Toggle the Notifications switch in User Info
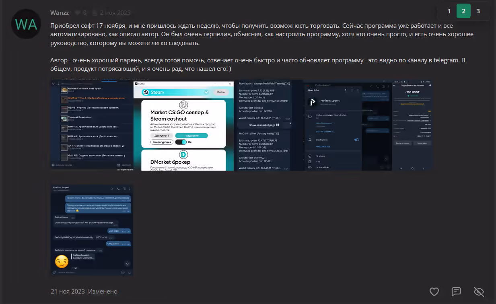The image size is (496, 304). tap(356, 140)
